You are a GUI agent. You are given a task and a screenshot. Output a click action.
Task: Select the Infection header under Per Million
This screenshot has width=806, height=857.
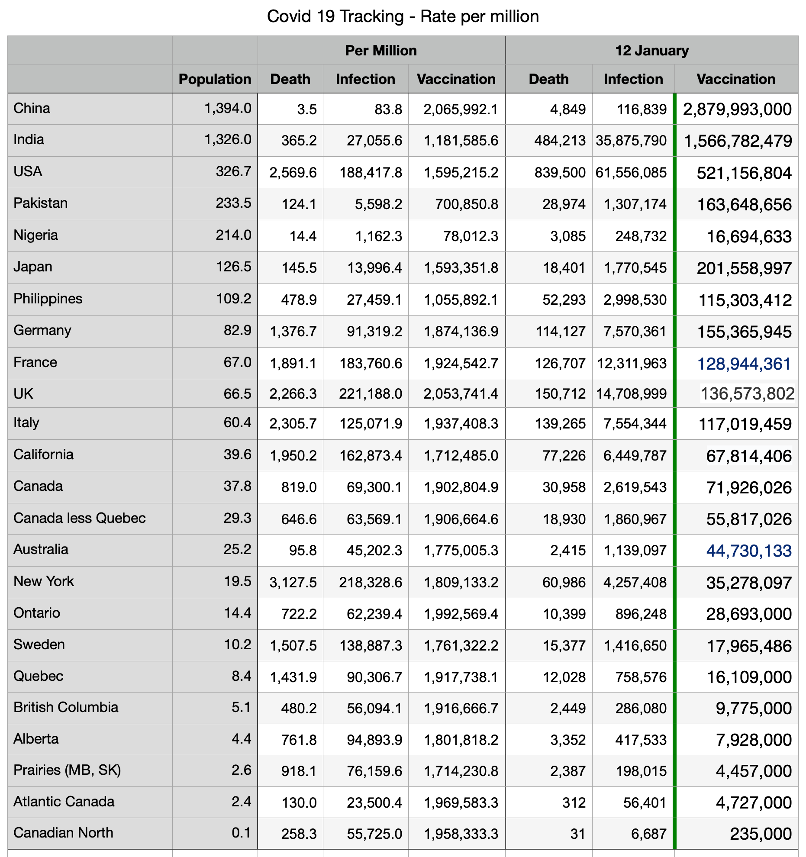pos(365,79)
